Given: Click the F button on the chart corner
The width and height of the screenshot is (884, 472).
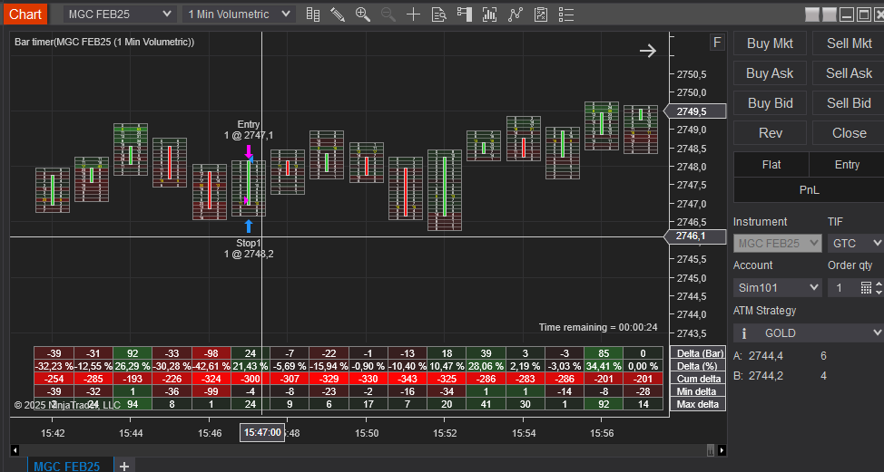Looking at the screenshot, I should coord(717,43).
